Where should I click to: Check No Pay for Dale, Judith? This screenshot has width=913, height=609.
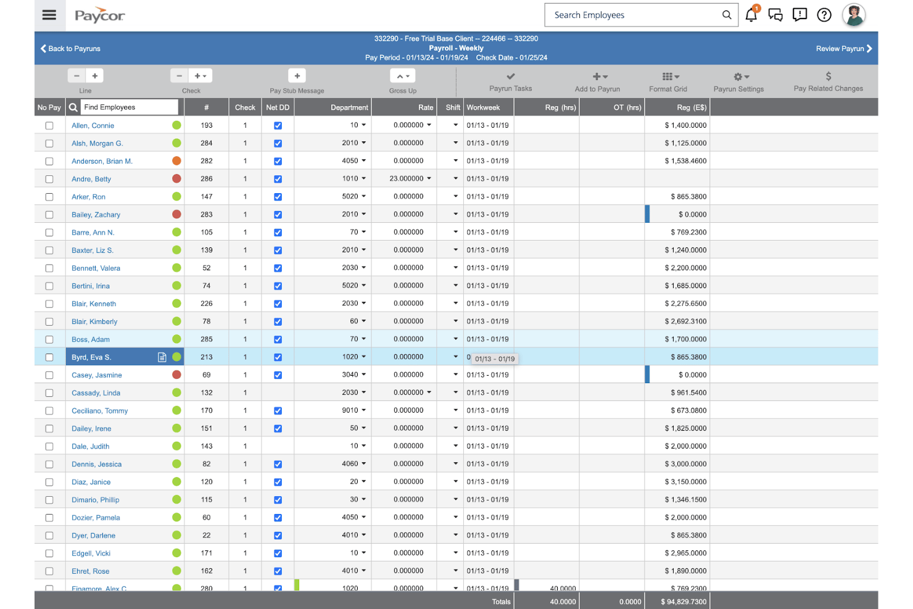49,446
